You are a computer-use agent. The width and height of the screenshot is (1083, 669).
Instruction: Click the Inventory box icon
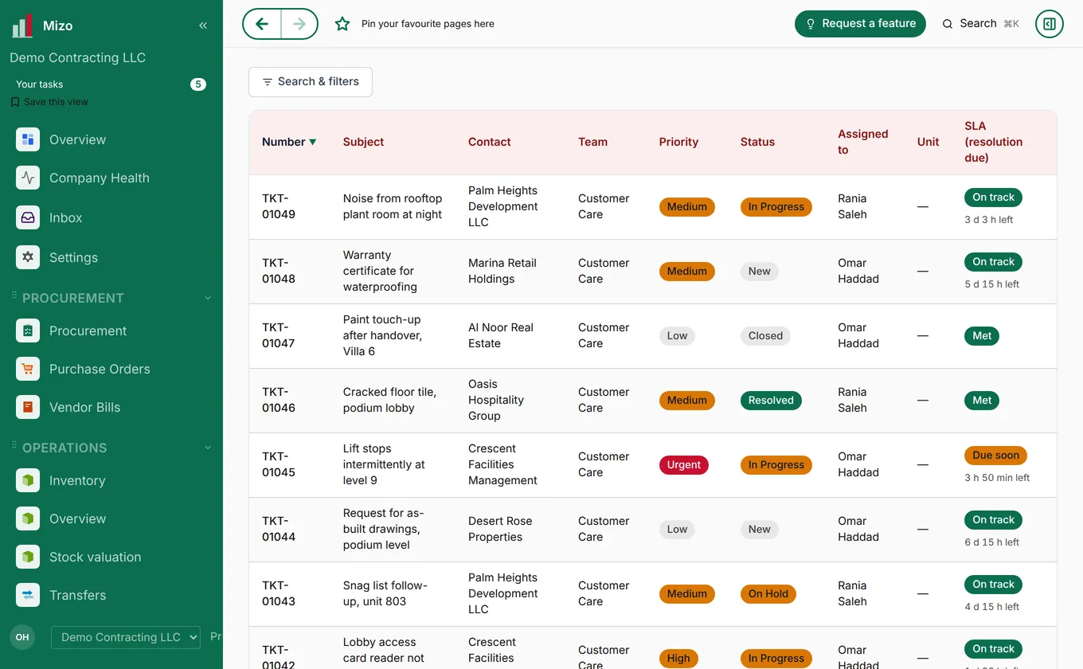click(28, 480)
